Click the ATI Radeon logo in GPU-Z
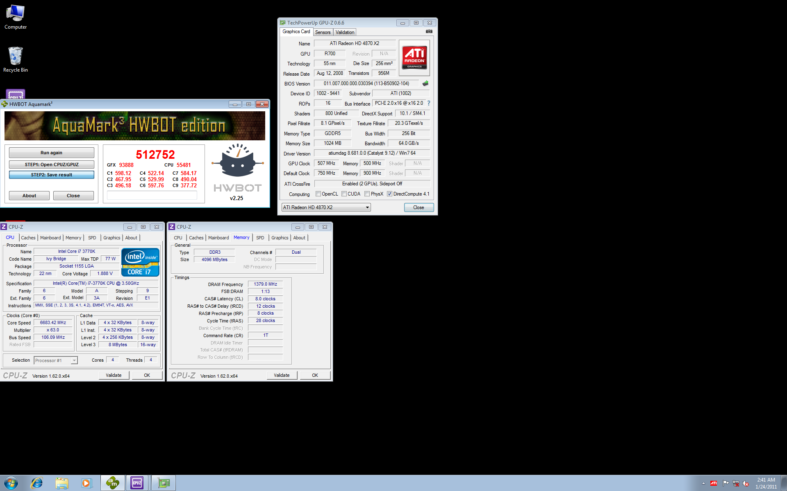This screenshot has width=787, height=491. 414,58
